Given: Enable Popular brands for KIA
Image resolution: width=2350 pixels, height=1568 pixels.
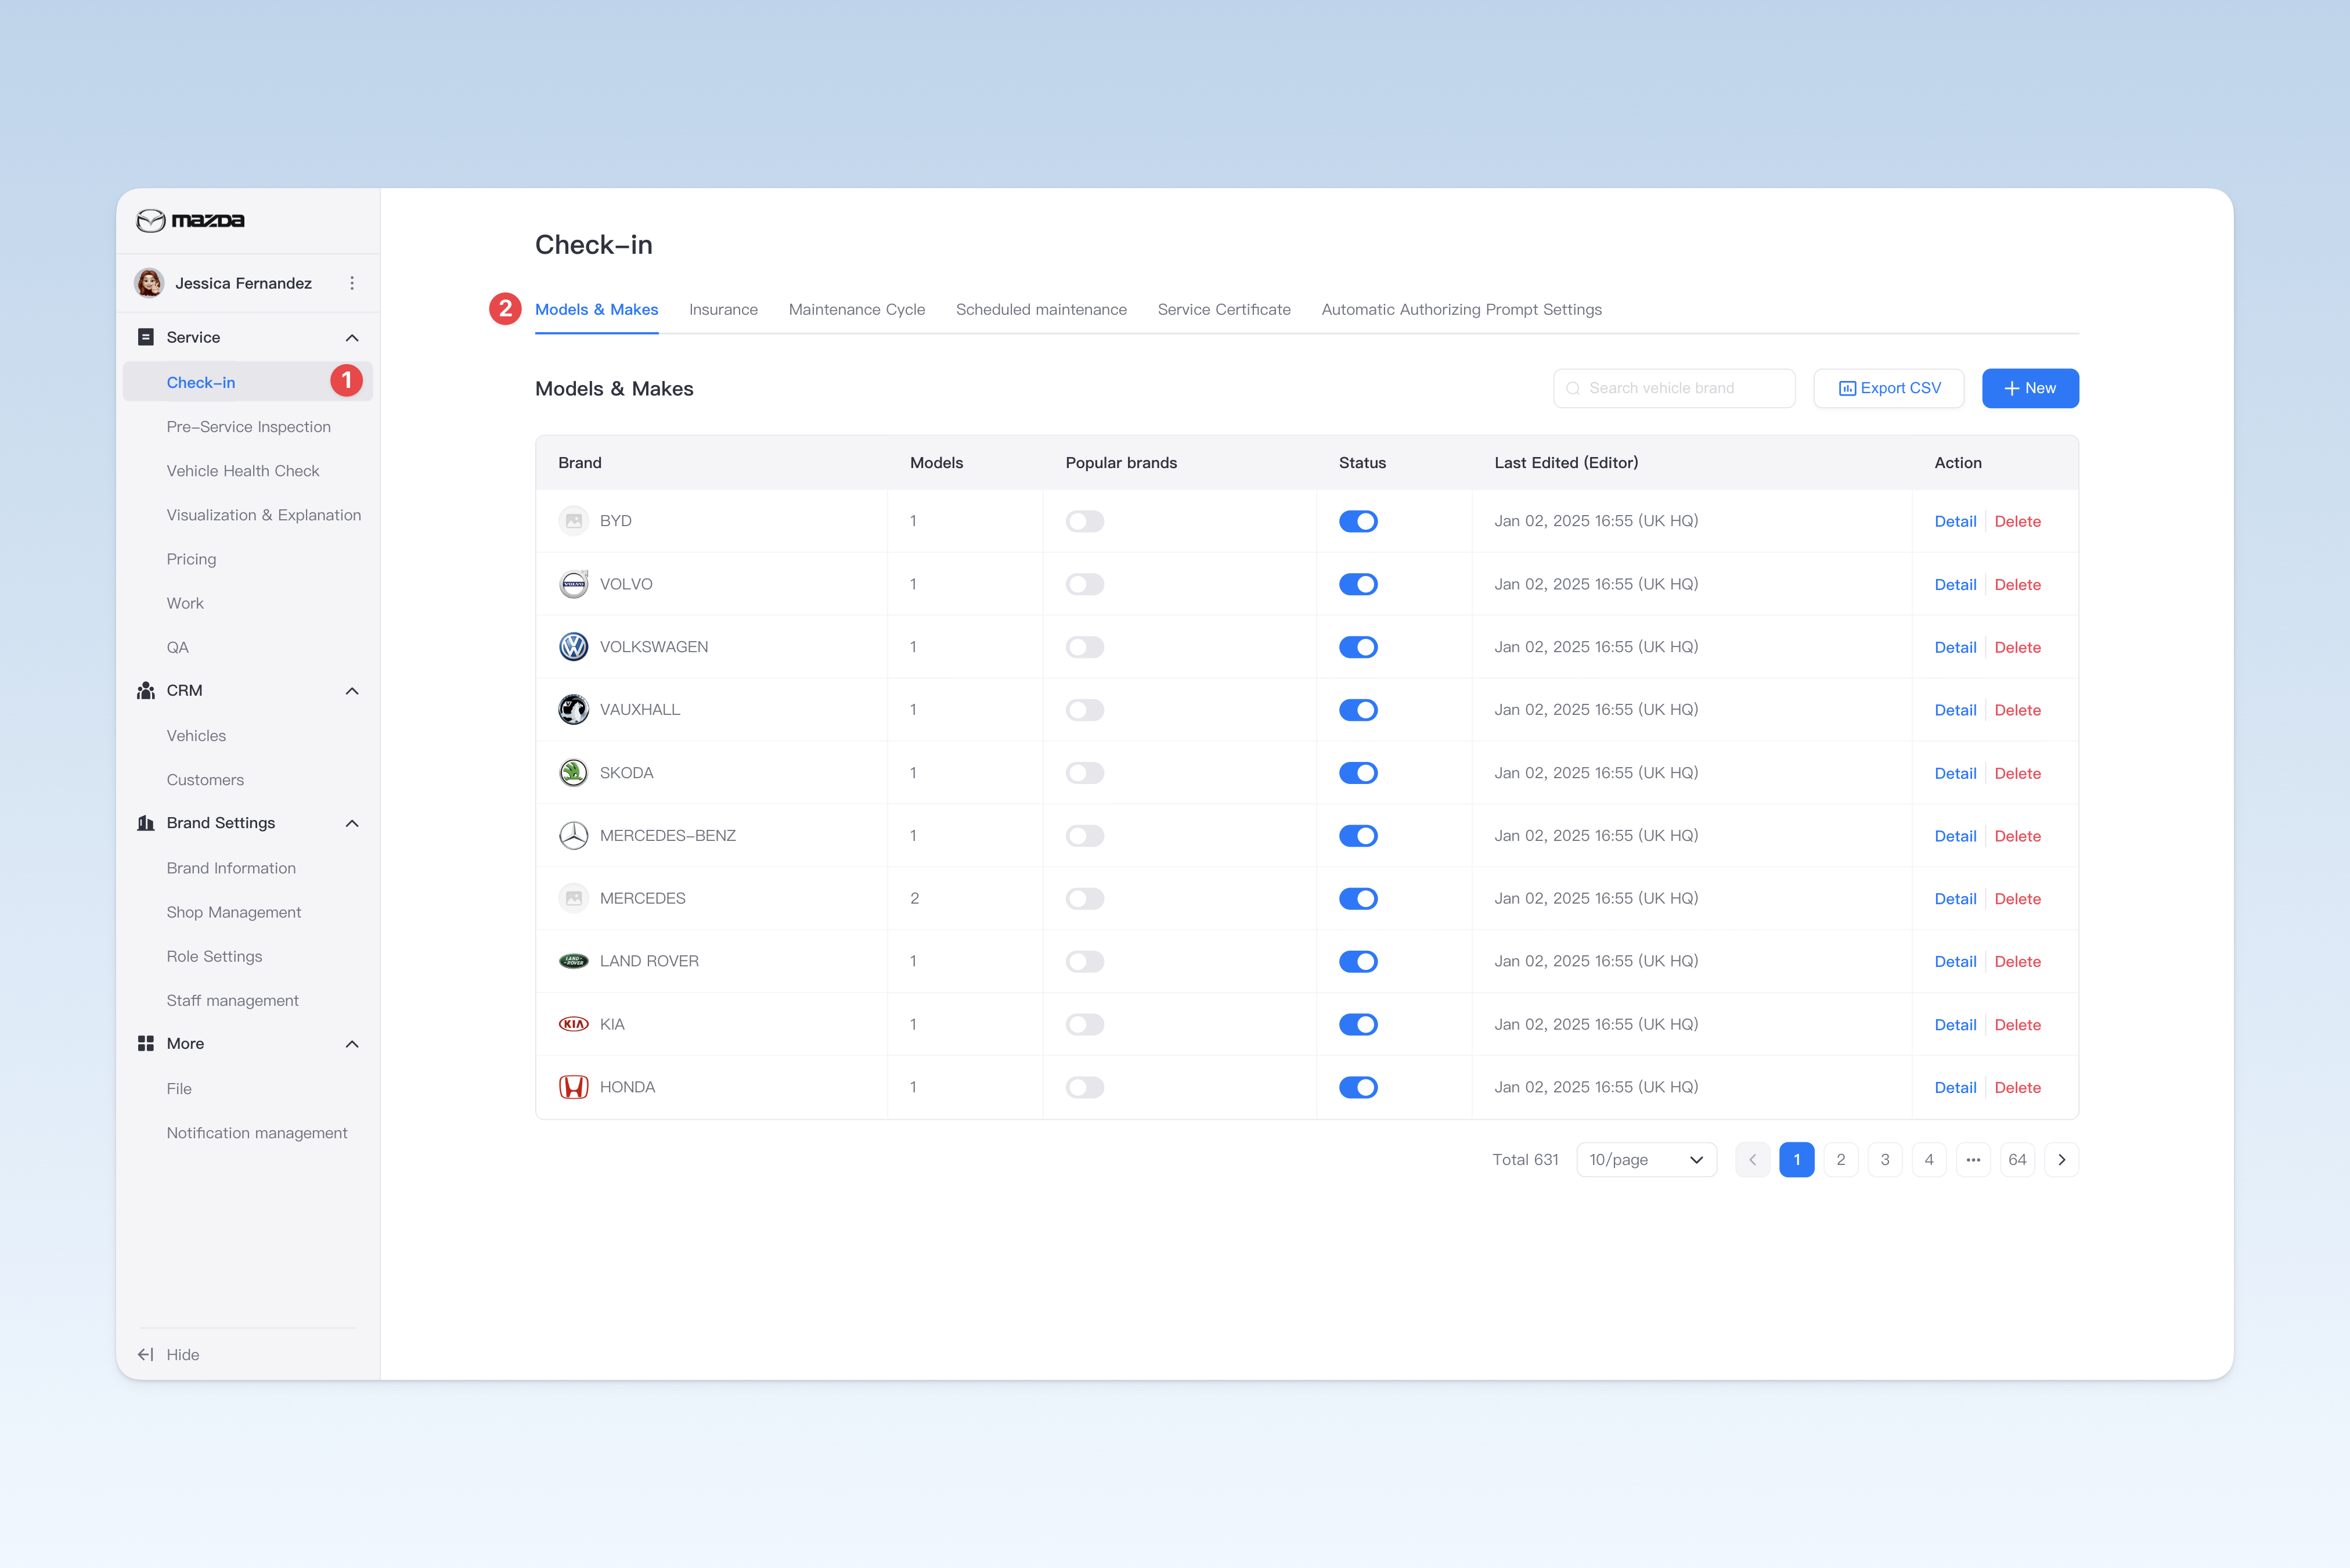Looking at the screenshot, I should pyautogui.click(x=1084, y=1024).
